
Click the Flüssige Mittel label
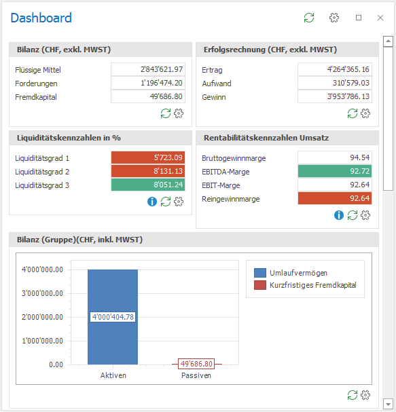(x=38, y=70)
